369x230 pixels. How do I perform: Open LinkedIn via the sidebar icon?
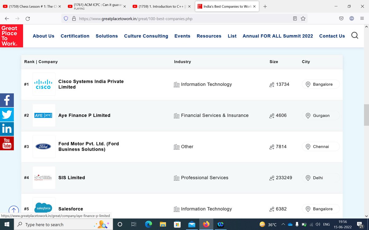coord(7,129)
